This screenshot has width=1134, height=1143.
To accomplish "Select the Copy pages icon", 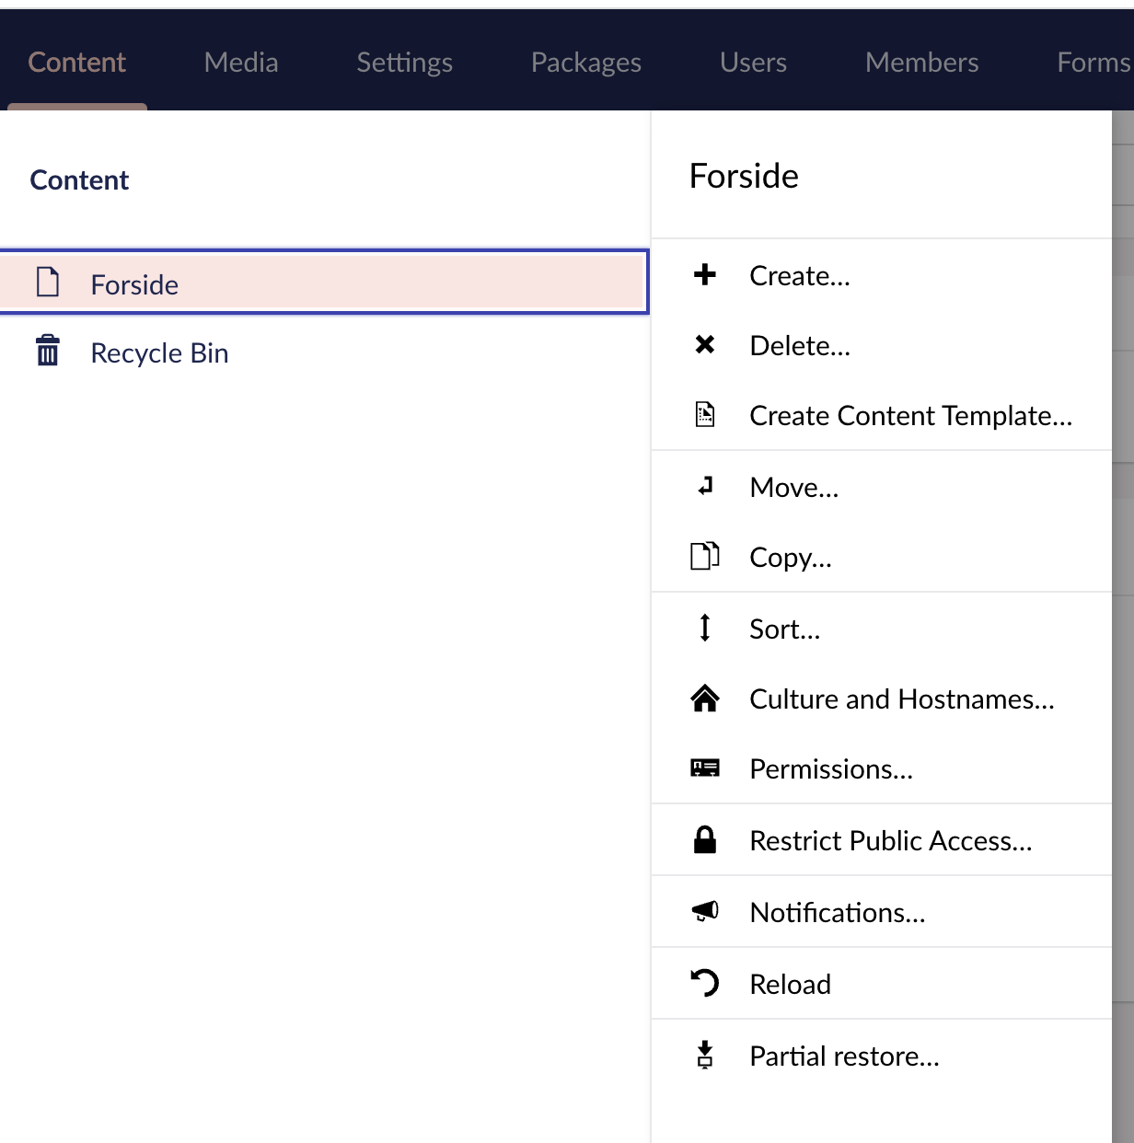I will 705,556.
